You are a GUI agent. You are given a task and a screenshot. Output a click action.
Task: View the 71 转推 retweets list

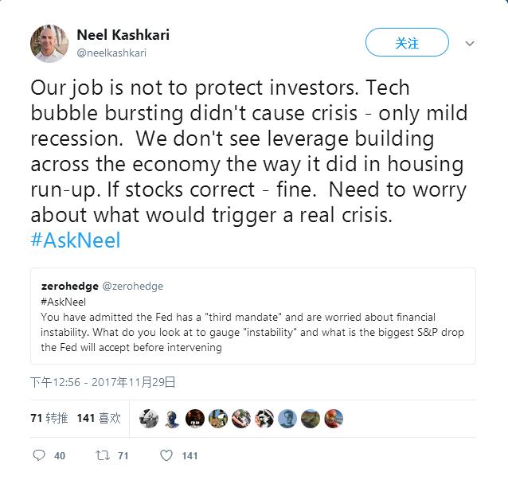pos(49,418)
